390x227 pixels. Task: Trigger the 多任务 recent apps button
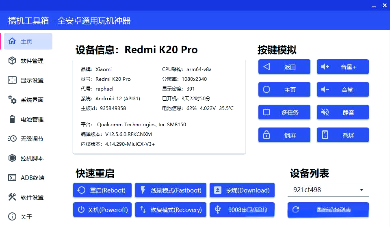(284, 112)
